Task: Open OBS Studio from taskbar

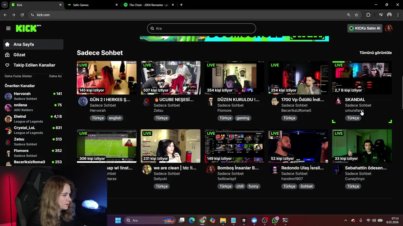Action: [x=264, y=220]
